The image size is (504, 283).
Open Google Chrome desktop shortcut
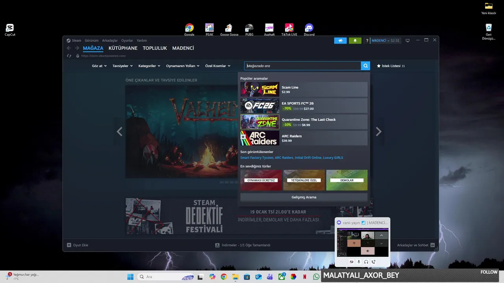[189, 30]
